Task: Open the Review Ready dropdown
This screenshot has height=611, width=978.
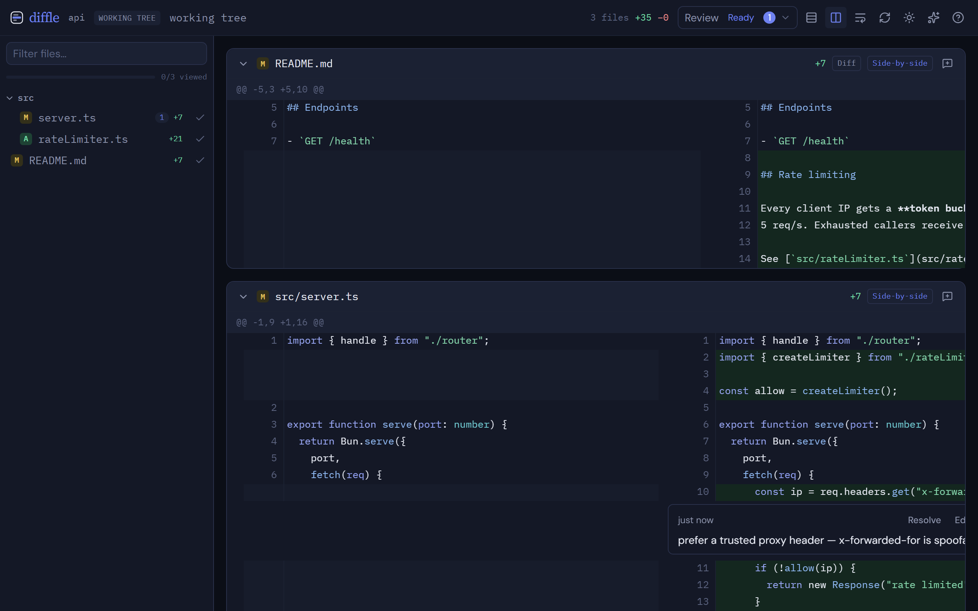Action: click(737, 18)
